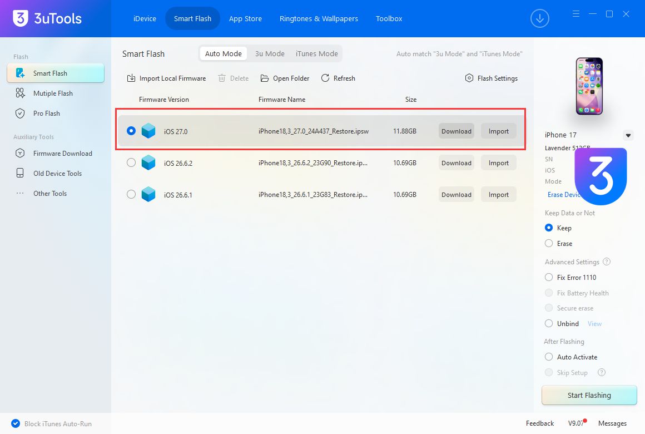
Task: Download iOS 27.0 firmware
Action: coord(456,131)
